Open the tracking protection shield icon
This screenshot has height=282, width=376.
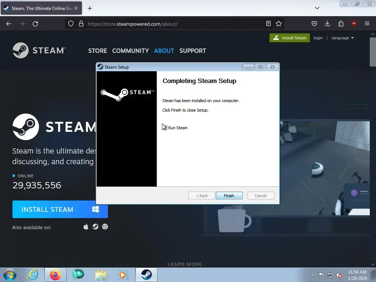(71, 24)
